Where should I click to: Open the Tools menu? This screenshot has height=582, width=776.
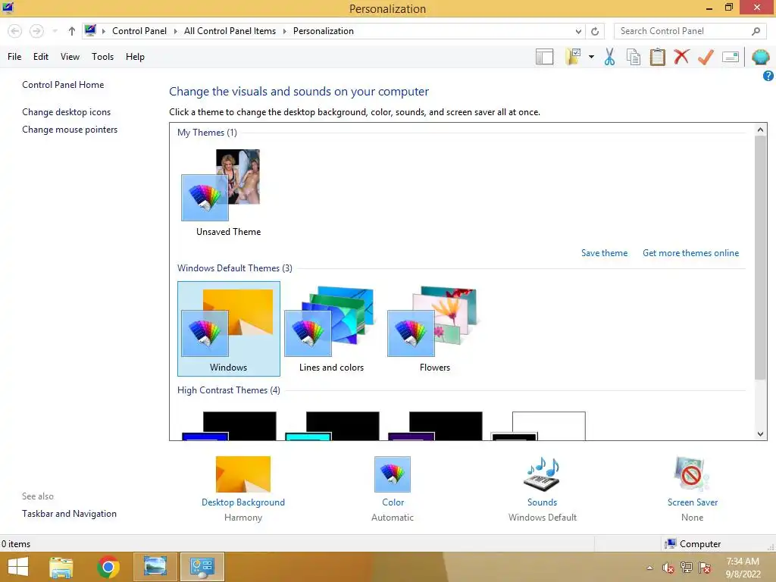coord(102,57)
